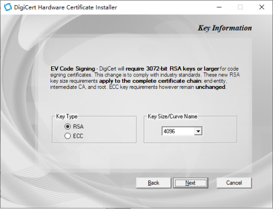The image size is (273, 209).
Task: Minimize the DigiCert installer window
Action: [219, 7]
